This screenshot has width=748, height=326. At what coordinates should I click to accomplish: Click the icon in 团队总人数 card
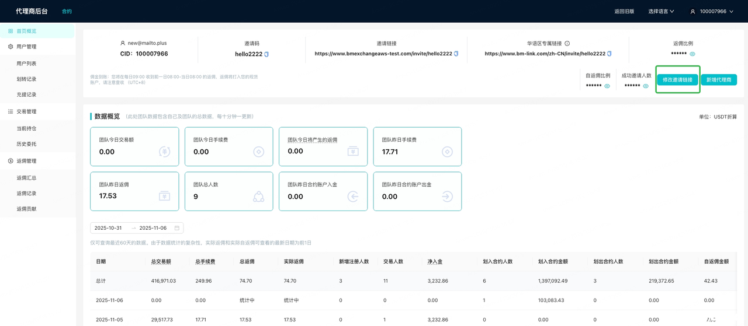(x=258, y=197)
